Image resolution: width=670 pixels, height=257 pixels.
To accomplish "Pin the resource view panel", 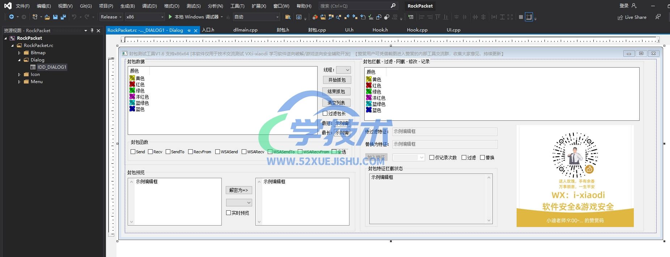I will point(92,31).
